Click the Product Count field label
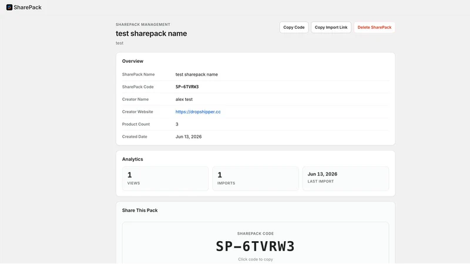 (x=136, y=124)
